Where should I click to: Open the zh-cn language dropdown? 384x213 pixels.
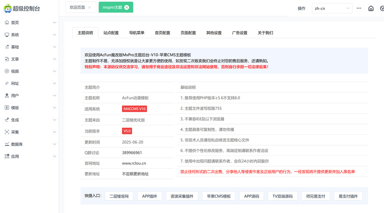coord(332,8)
